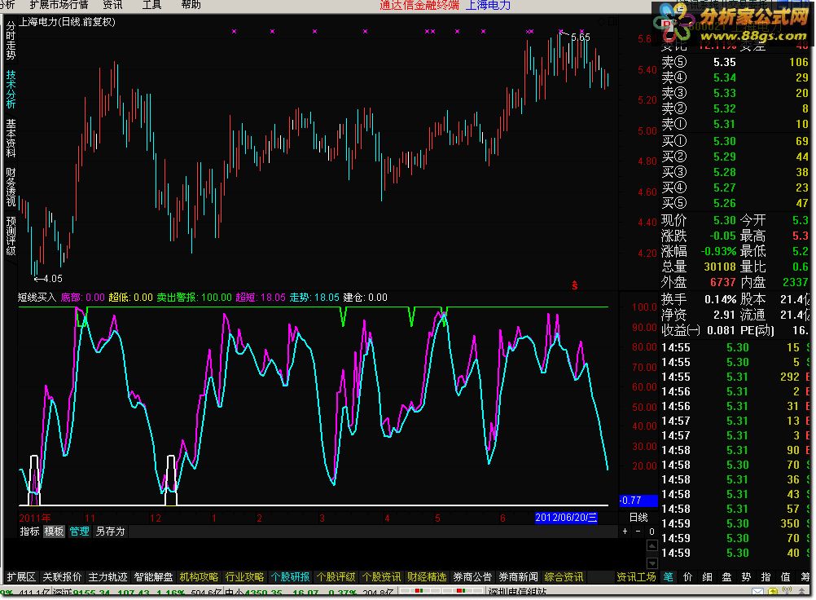The width and height of the screenshot is (816, 600).
Task: Click the 现价 5.30 value
Action: (725, 220)
